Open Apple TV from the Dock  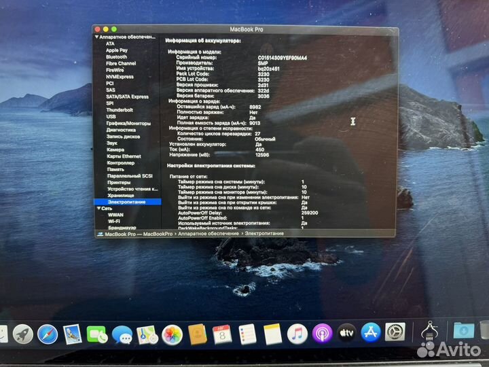tap(346, 333)
